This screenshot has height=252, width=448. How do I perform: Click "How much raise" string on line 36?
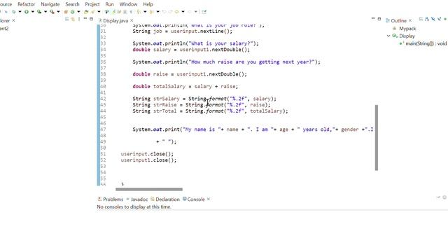coord(251,62)
